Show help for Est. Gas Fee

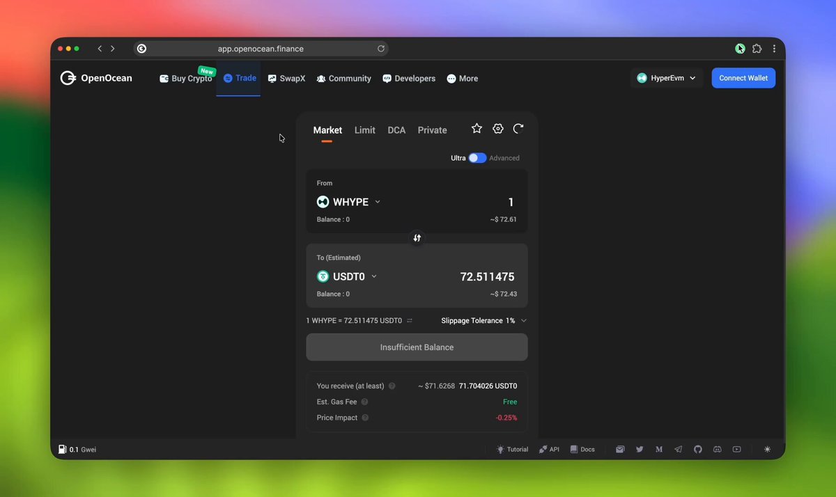(x=365, y=402)
